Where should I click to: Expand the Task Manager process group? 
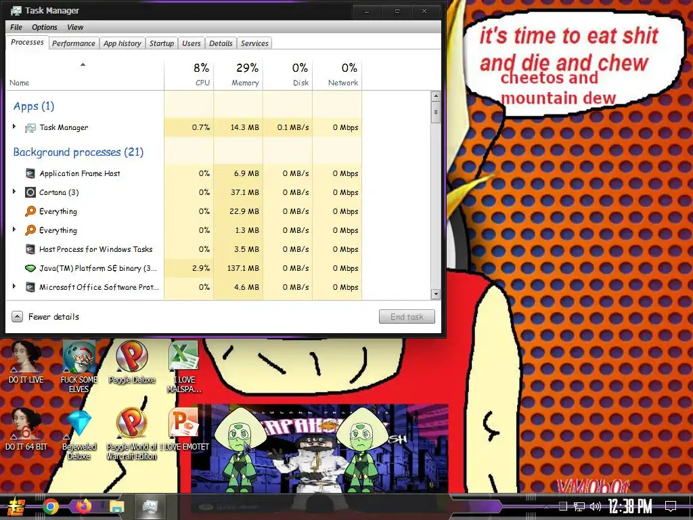(x=14, y=127)
